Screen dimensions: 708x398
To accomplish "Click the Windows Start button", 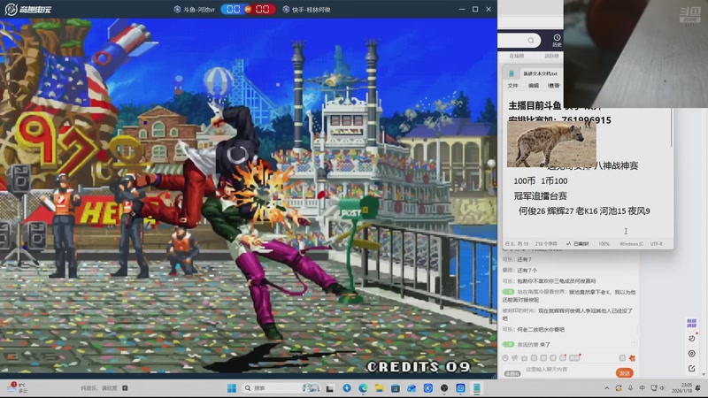I will point(232,388).
